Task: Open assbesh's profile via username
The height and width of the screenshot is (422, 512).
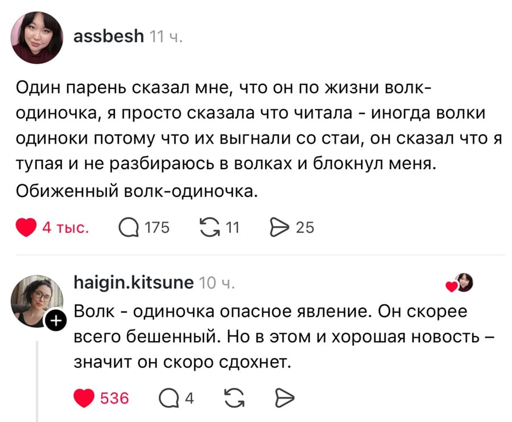Action: point(108,35)
